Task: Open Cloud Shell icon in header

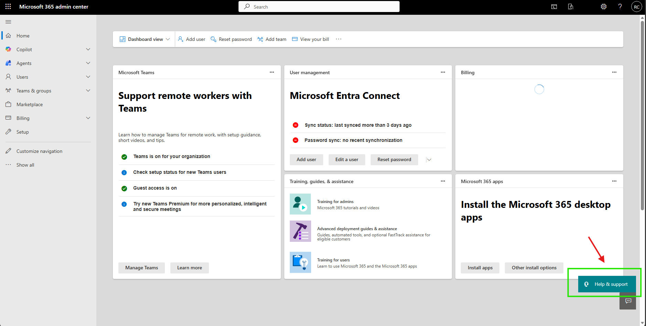Action: 554,7
